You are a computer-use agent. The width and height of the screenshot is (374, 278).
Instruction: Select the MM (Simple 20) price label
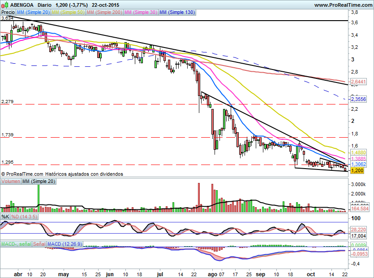[x=33, y=13]
